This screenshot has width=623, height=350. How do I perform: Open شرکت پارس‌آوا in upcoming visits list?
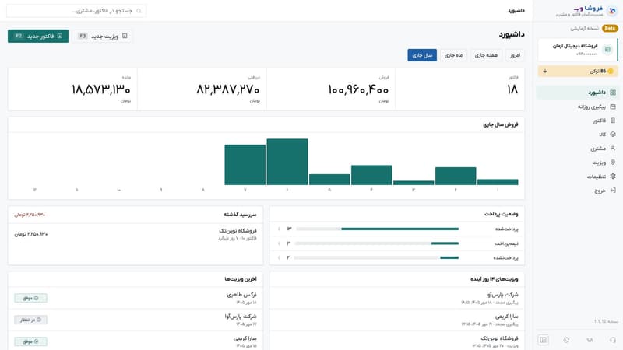click(397, 298)
